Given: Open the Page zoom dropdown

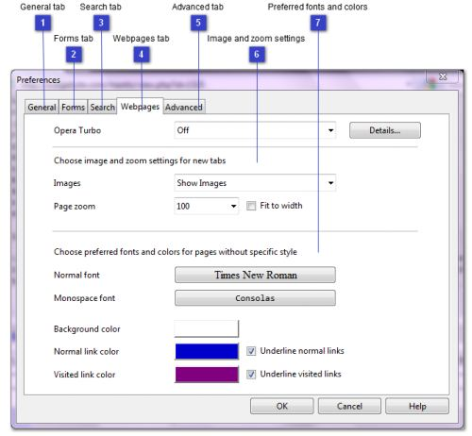Looking at the screenshot, I should coord(206,206).
